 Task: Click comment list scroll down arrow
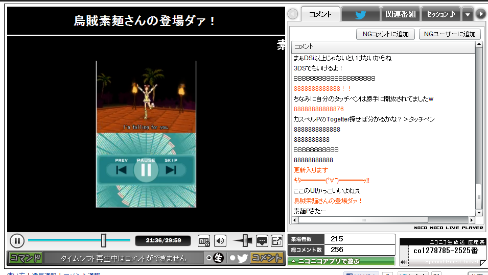click(x=479, y=213)
